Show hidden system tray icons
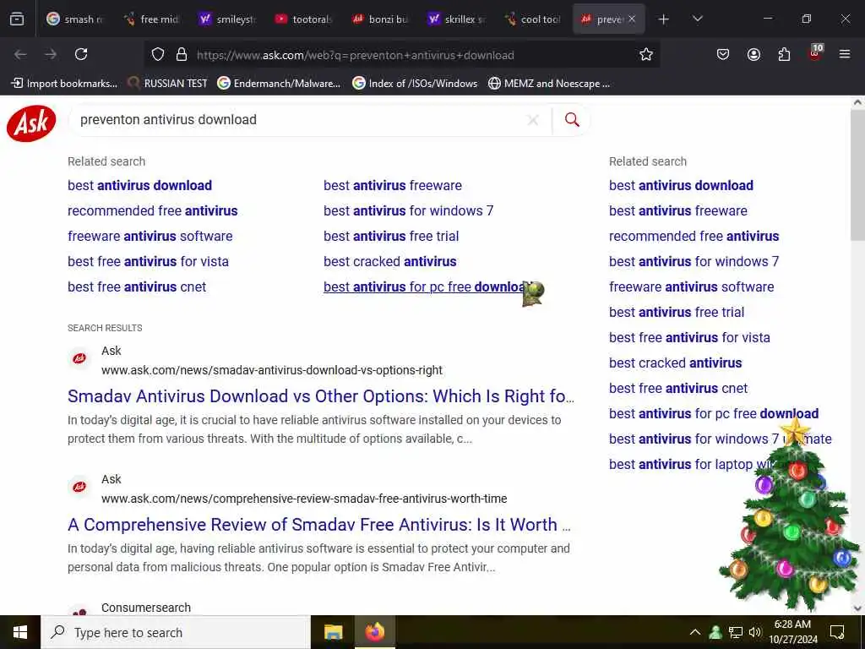 coord(695,632)
